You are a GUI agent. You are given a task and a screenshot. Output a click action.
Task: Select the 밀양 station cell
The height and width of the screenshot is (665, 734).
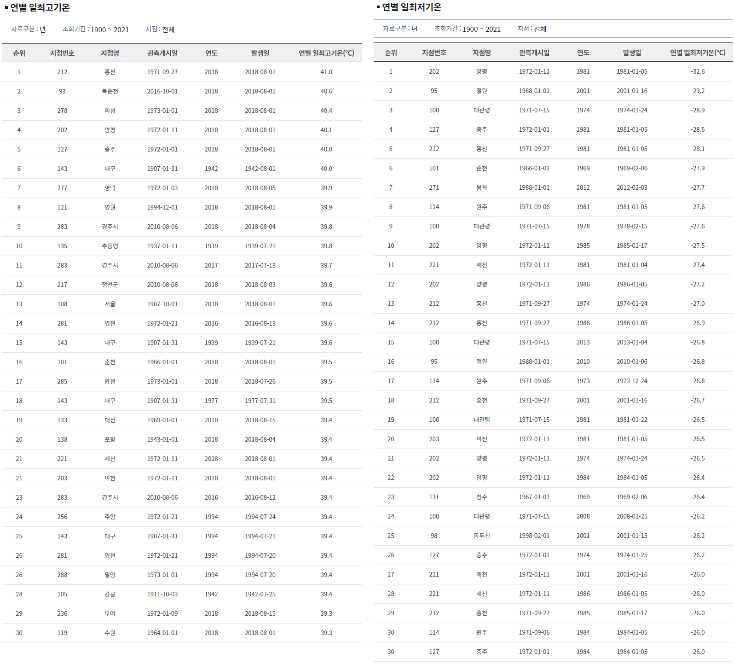pyautogui.click(x=110, y=575)
